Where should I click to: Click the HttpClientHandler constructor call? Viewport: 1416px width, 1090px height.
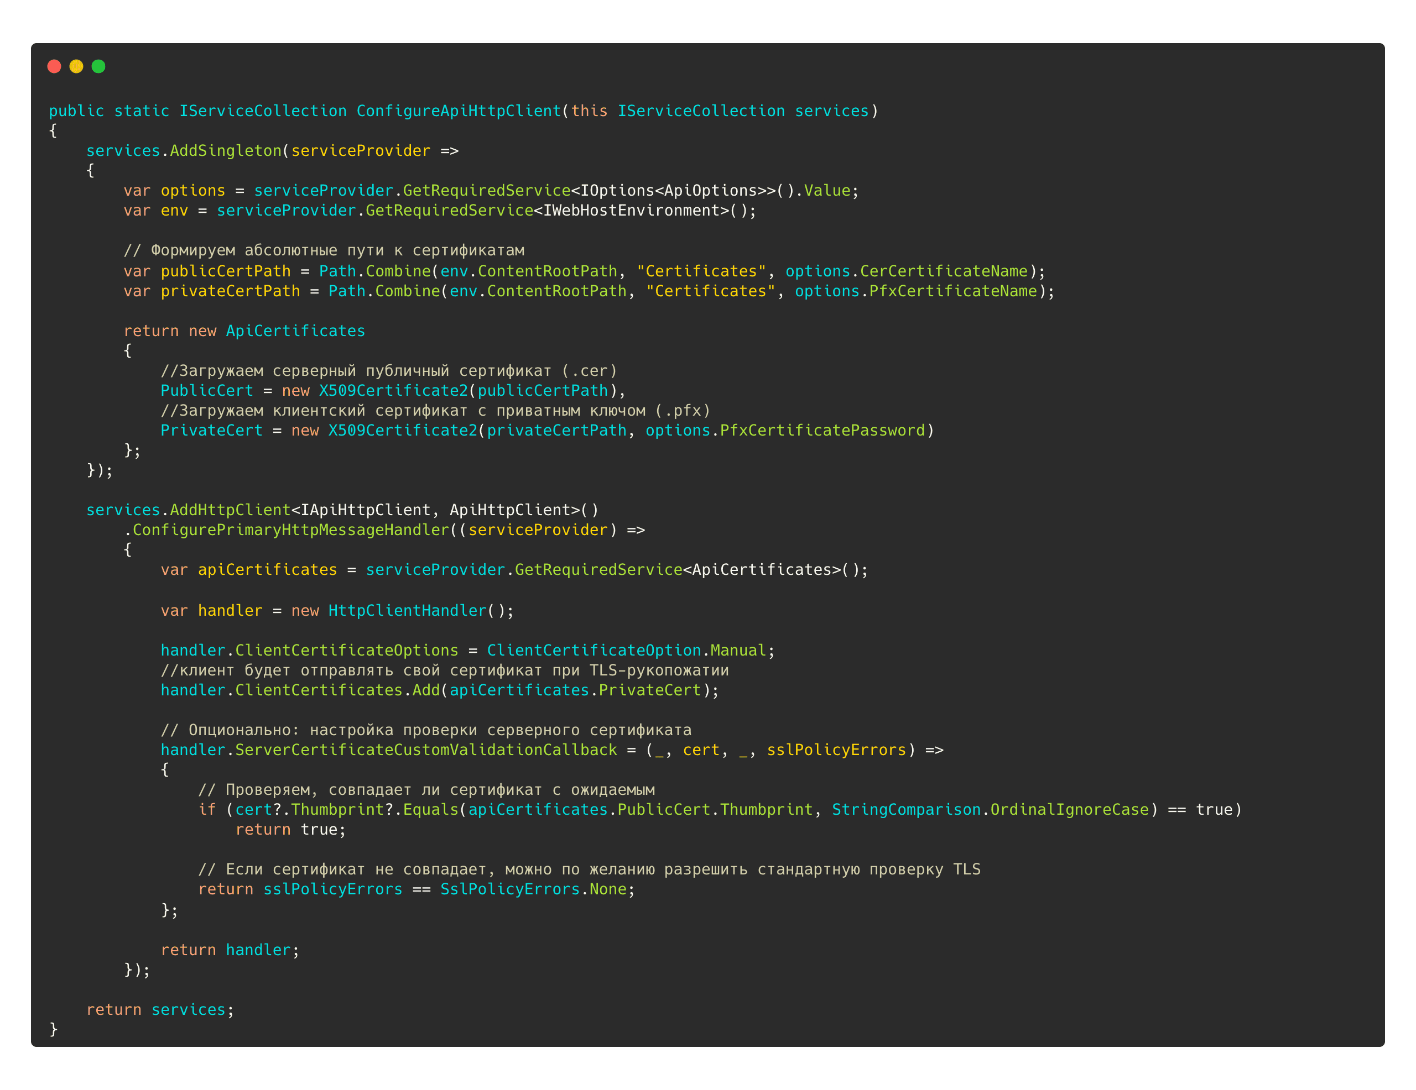(407, 610)
